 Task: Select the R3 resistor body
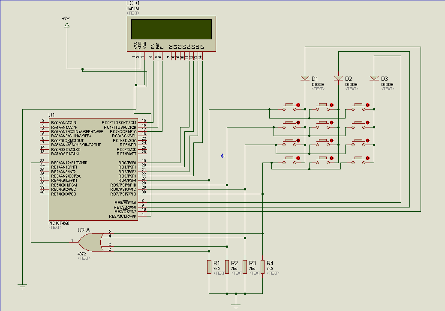coord(245,267)
